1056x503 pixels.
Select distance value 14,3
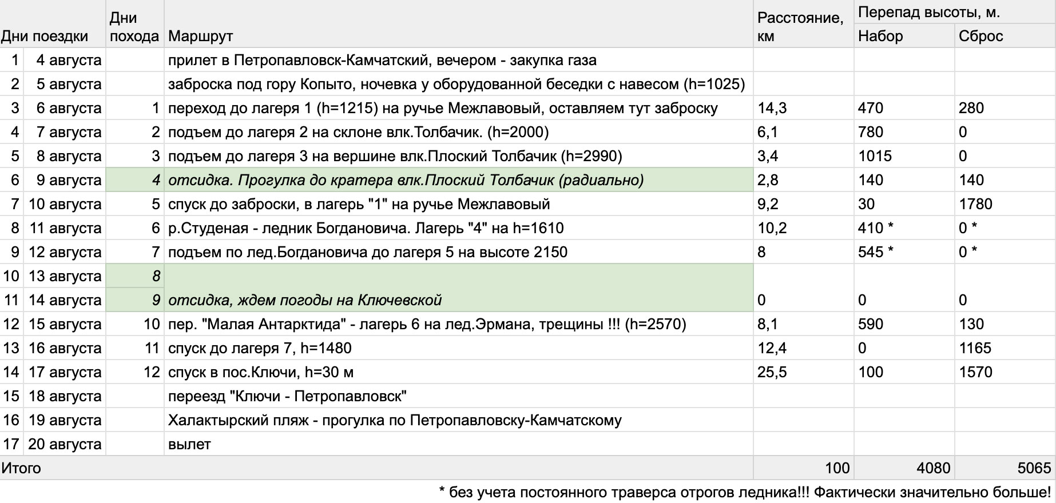pos(804,108)
